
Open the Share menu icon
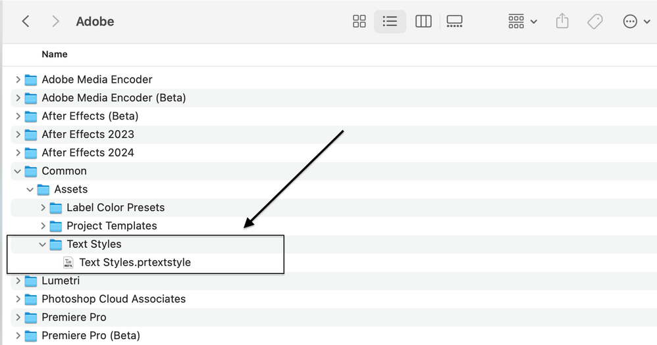coord(562,22)
